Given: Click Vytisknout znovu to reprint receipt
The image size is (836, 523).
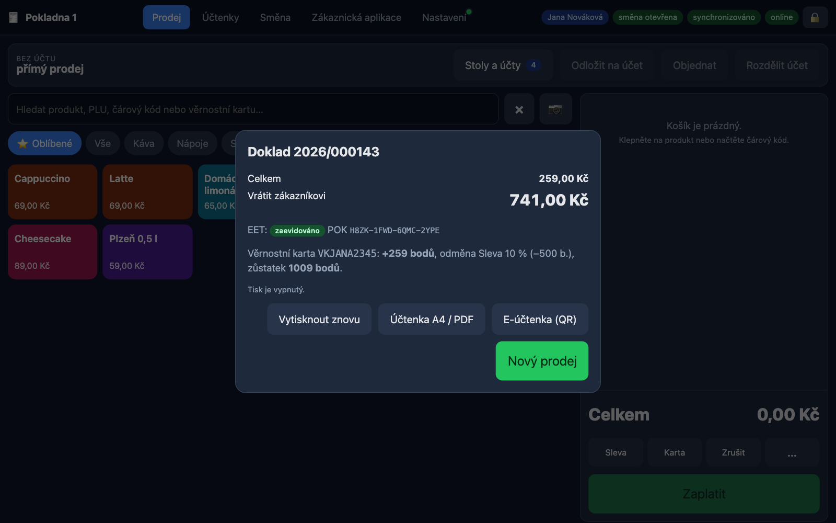Looking at the screenshot, I should pyautogui.click(x=319, y=319).
